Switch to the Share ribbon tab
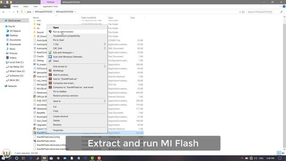Image resolution: width=286 pixels, height=161 pixels. click(26, 6)
